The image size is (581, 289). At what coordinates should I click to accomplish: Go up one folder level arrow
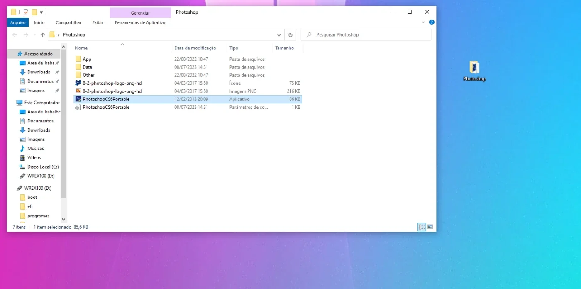coord(43,35)
